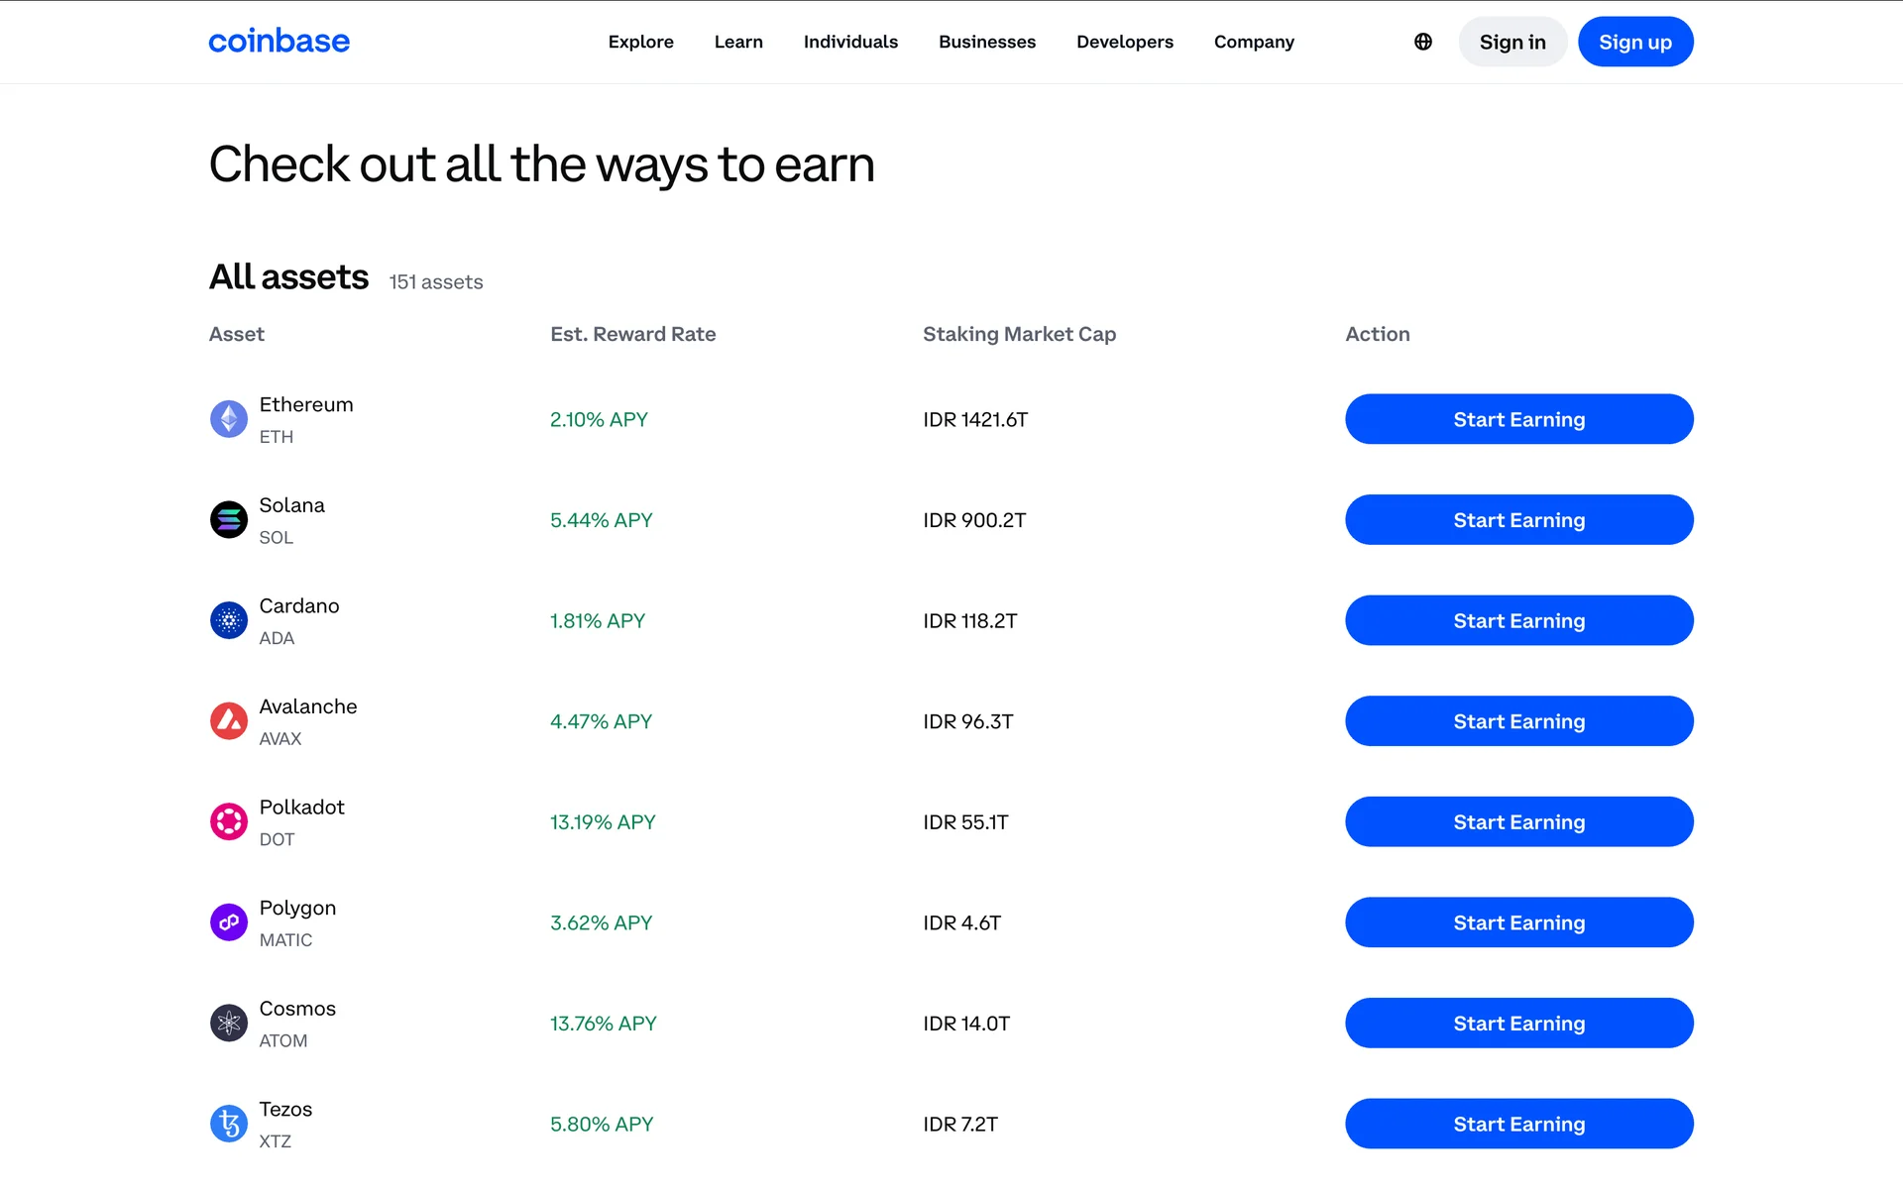Screen dimensions: 1903x1189
Task: Expand the Developers navigation menu
Action: (x=1125, y=42)
